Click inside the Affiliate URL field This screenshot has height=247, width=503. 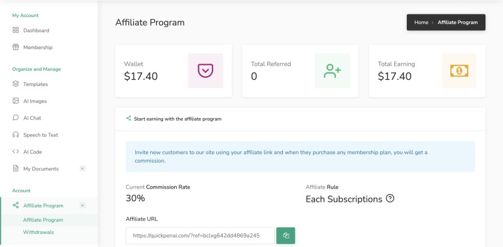200,236
